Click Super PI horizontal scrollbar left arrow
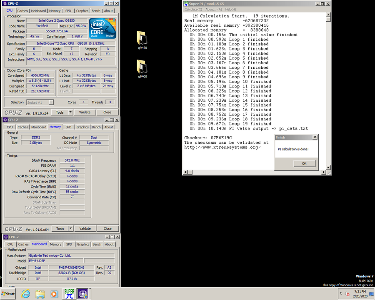Viewport: 375px width, 300px height. (185, 172)
